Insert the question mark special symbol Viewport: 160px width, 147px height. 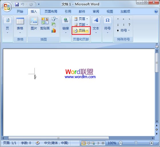(129, 25)
